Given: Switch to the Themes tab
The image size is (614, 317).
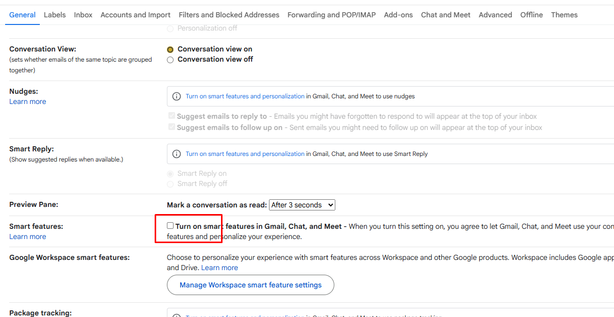Looking at the screenshot, I should (x=564, y=15).
